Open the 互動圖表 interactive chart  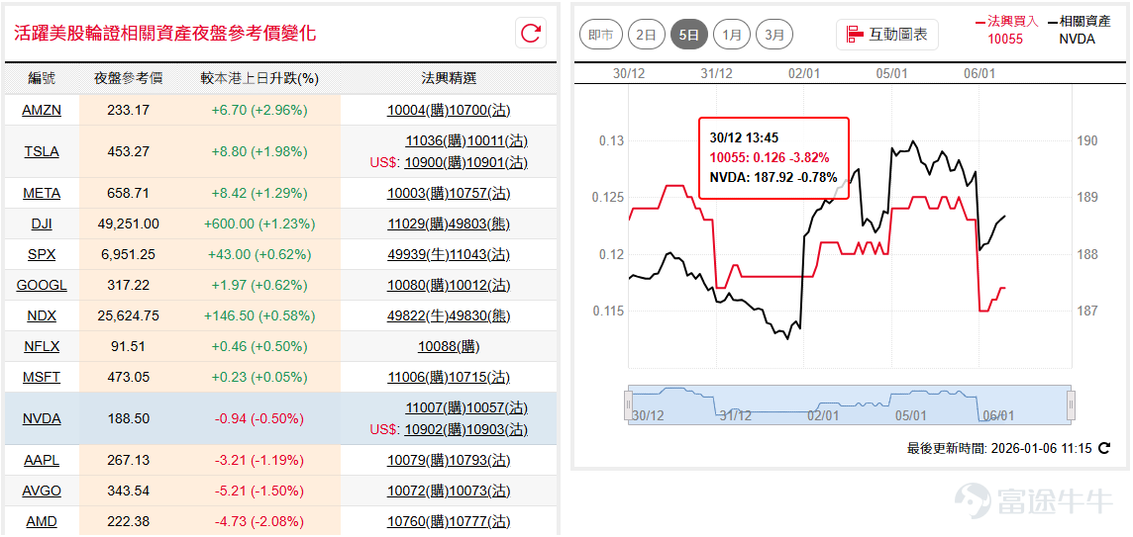tap(887, 34)
